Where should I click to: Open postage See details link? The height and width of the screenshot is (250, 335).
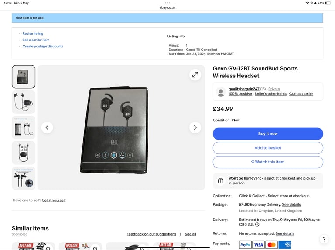pos(291,205)
